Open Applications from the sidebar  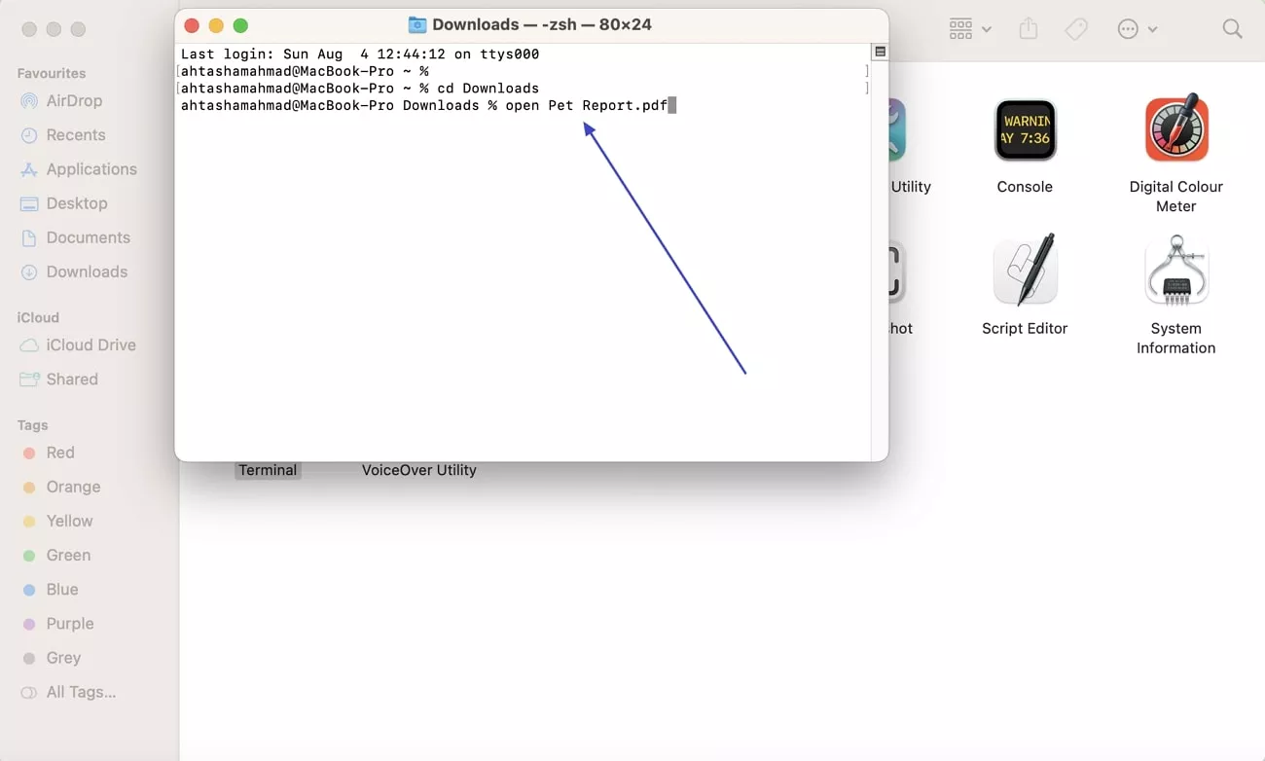coord(90,169)
